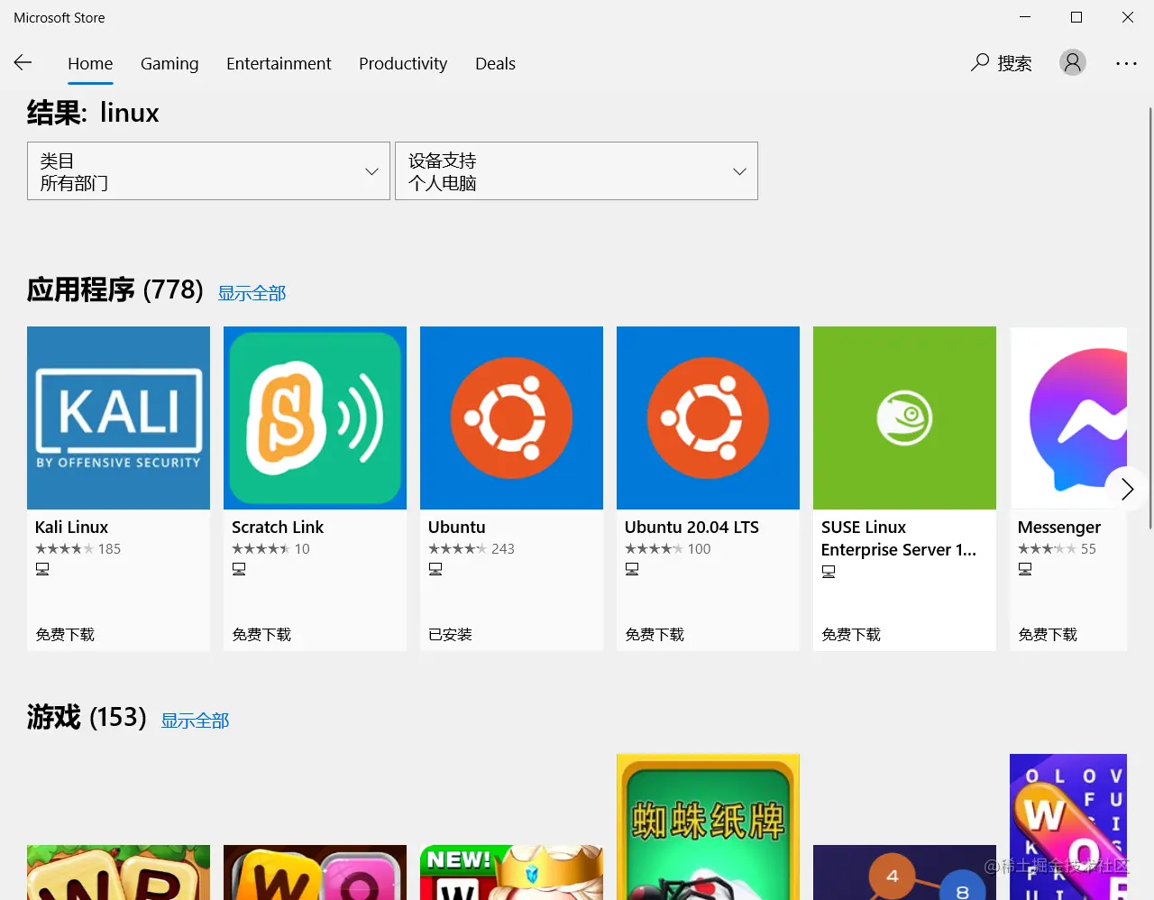Open the SUSE Linux Enterprise Server icon
This screenshot has width=1154, height=900.
[x=904, y=418]
